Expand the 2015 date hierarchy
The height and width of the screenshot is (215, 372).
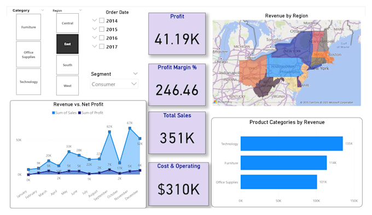tap(95, 29)
